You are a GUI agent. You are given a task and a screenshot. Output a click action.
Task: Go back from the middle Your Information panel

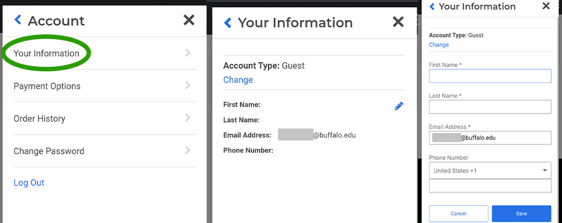pyautogui.click(x=227, y=22)
